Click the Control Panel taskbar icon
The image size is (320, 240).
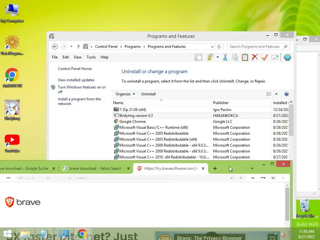[x=64, y=234]
